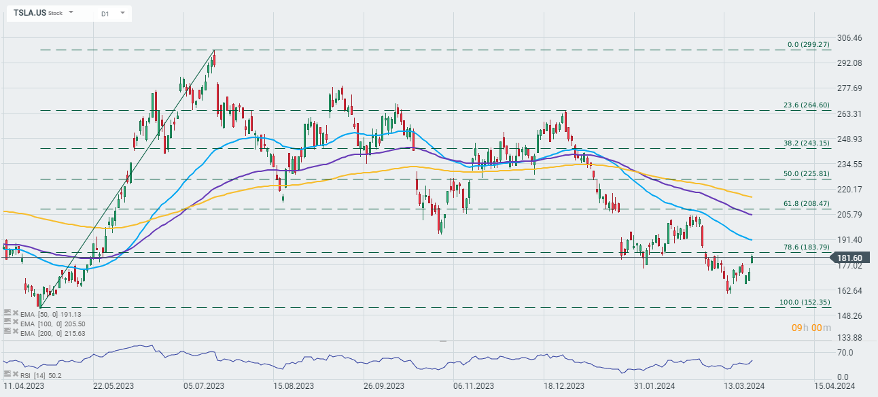Delete the EMA 200 indicator
The height and width of the screenshot is (397, 878).
coord(15,331)
